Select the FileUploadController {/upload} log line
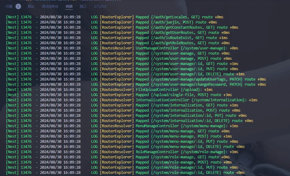The image size is (290, 176). point(109,90)
